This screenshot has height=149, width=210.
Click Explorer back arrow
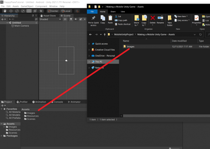91,35
